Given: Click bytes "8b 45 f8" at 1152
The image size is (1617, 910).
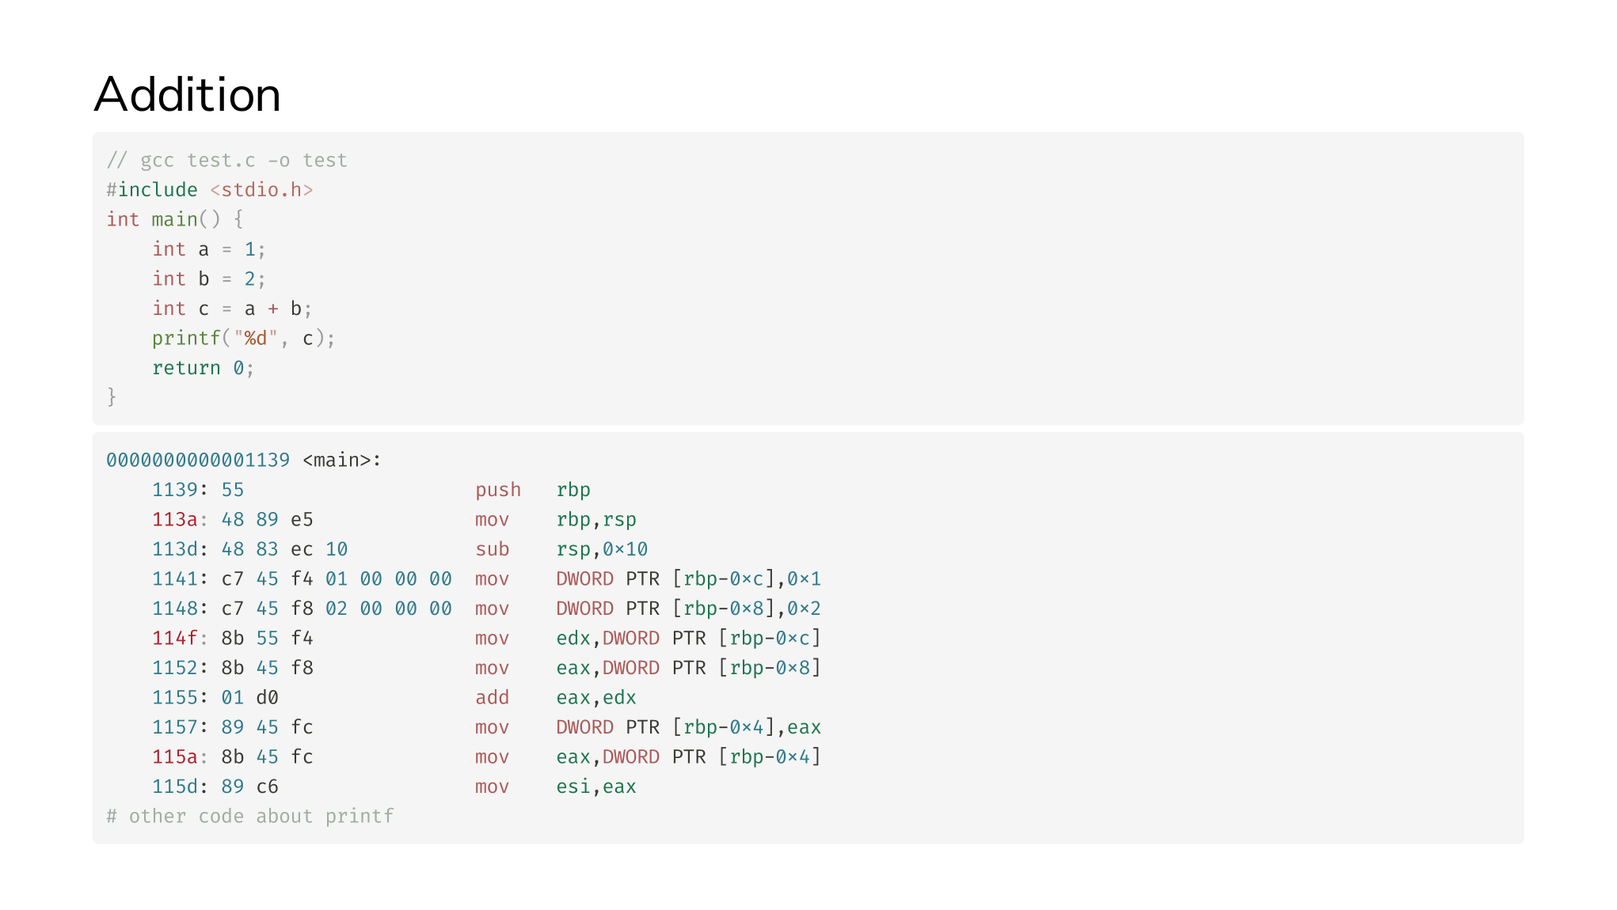Looking at the screenshot, I should (268, 668).
